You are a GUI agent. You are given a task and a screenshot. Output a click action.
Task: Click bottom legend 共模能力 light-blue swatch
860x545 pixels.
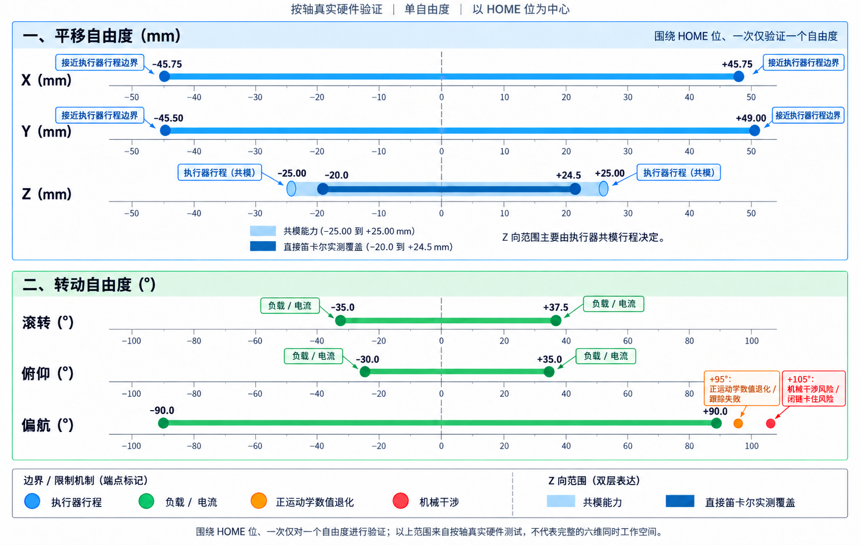pyautogui.click(x=560, y=501)
